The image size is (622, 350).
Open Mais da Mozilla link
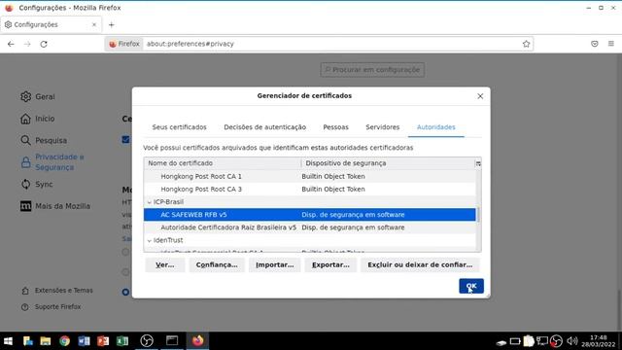[55, 206]
